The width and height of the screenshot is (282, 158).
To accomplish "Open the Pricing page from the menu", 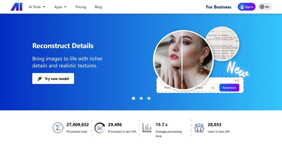I will [81, 7].
